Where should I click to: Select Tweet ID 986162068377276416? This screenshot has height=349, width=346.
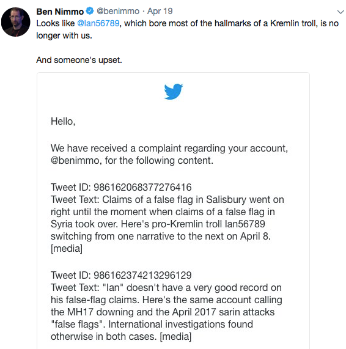[142, 187]
